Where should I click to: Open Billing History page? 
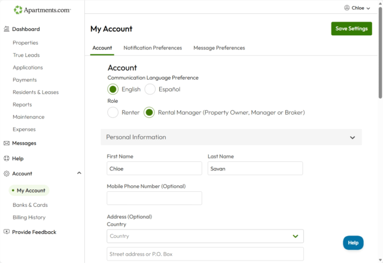click(29, 218)
